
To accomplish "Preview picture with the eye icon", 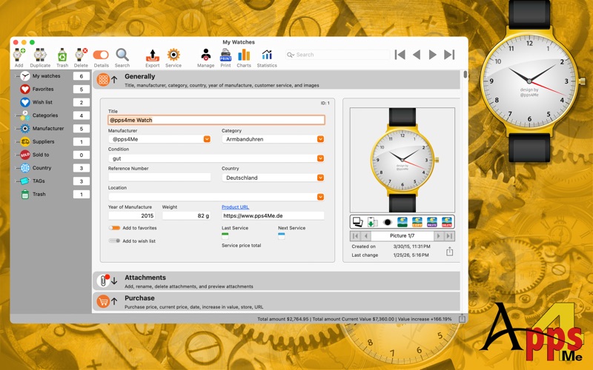I will 387,222.
